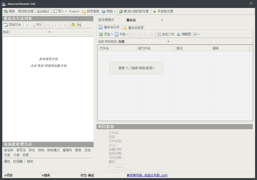Click the 需要入门指南帮助 getting started button
The width and height of the screenshot is (257, 180).
tap(136, 68)
